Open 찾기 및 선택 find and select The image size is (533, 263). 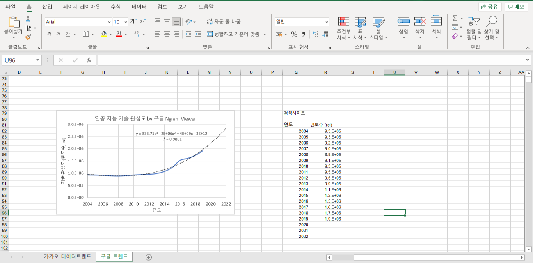pos(491,28)
